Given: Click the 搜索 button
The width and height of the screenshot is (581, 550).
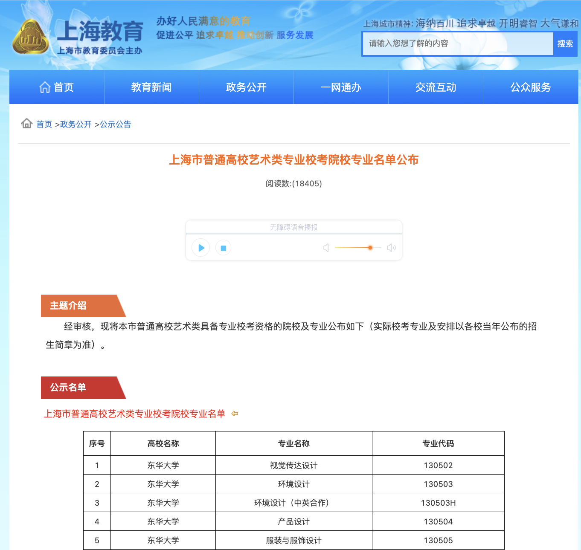Looking at the screenshot, I should click(565, 43).
